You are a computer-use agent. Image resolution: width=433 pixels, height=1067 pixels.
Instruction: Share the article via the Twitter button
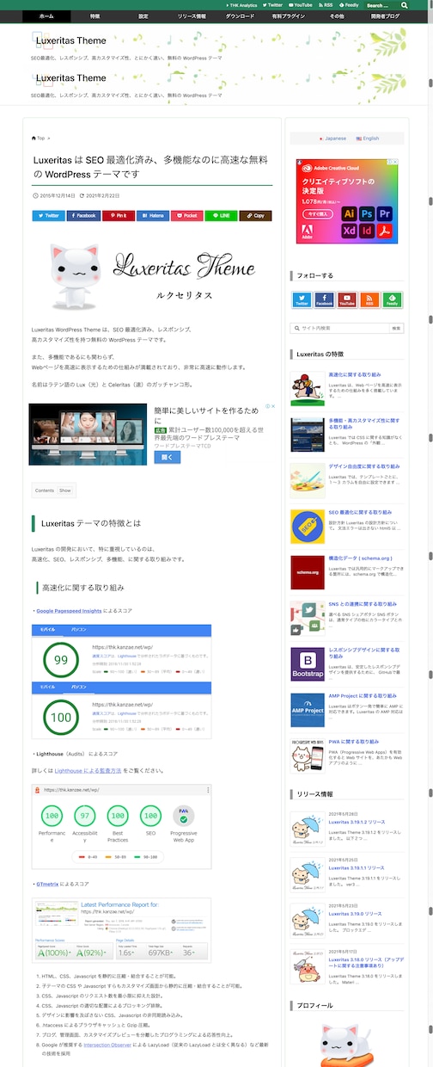49,216
